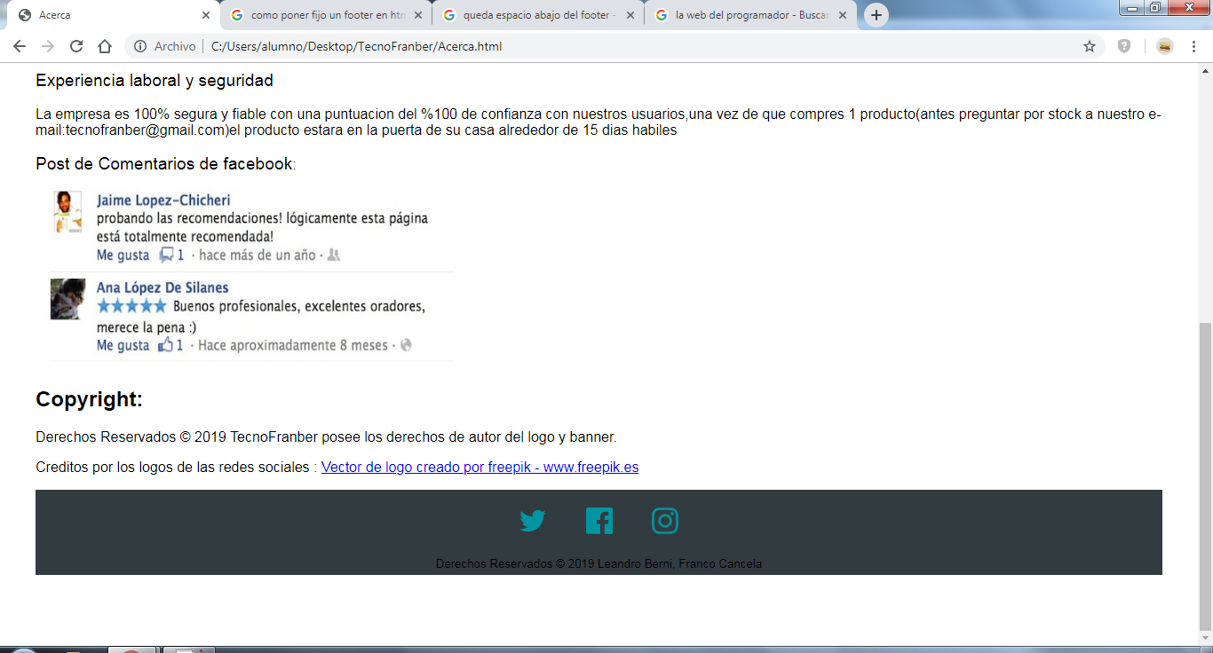Open the Facebook icon in footer
The height and width of the screenshot is (653, 1213).
[x=599, y=521]
